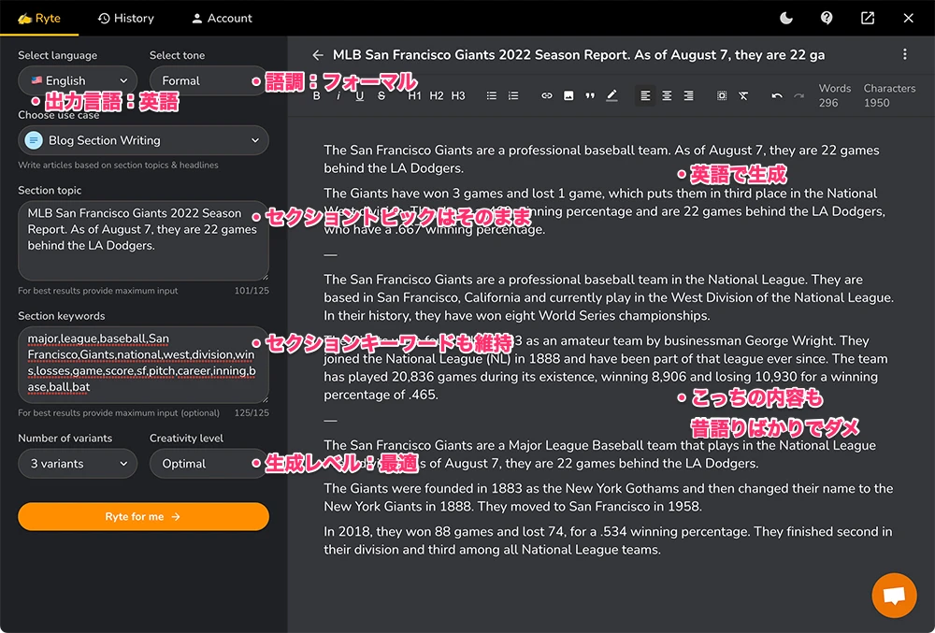Insert a bulleted list
Image resolution: width=935 pixels, height=633 pixels.
point(492,96)
